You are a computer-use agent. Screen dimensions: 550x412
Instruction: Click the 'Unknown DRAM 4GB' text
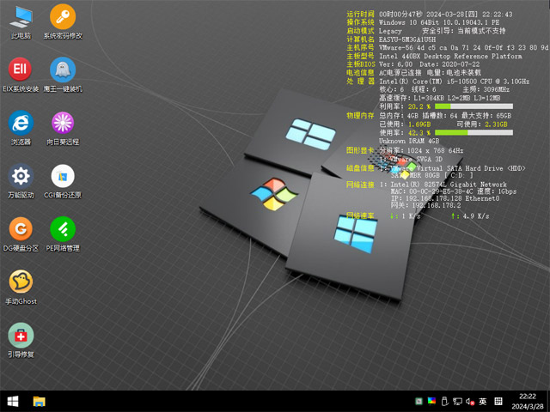409,141
